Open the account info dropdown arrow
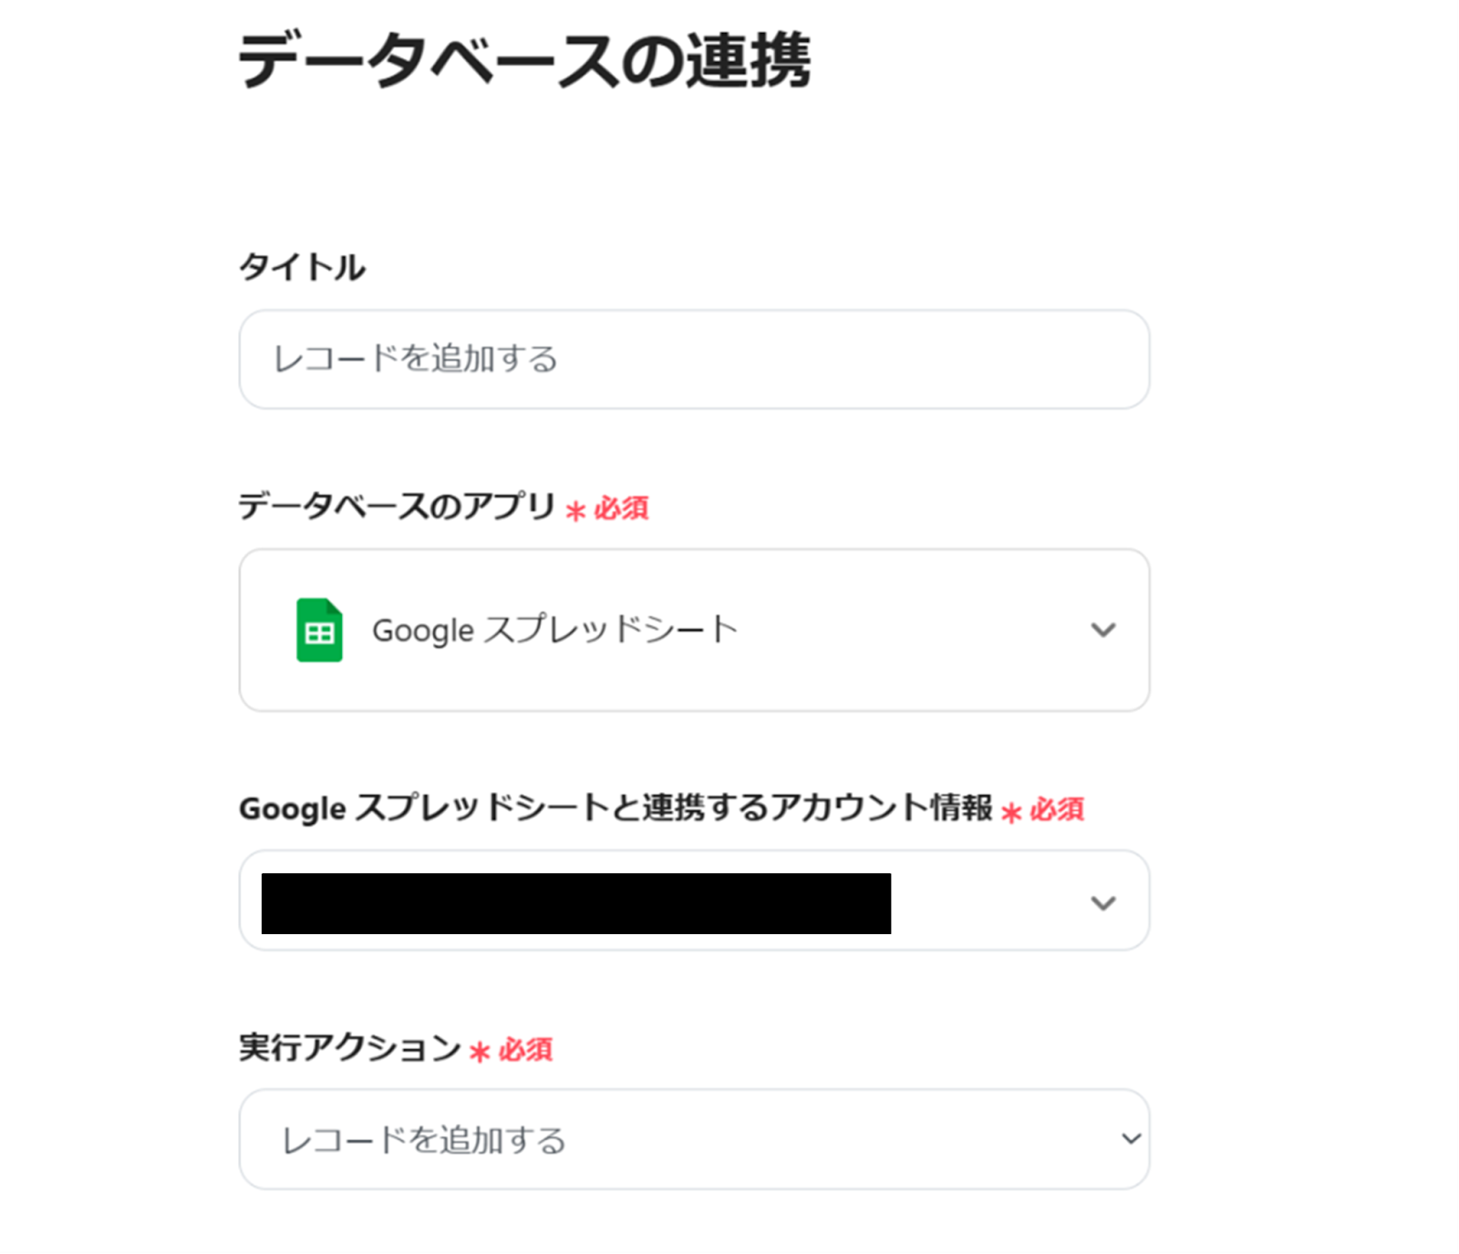 click(1103, 902)
